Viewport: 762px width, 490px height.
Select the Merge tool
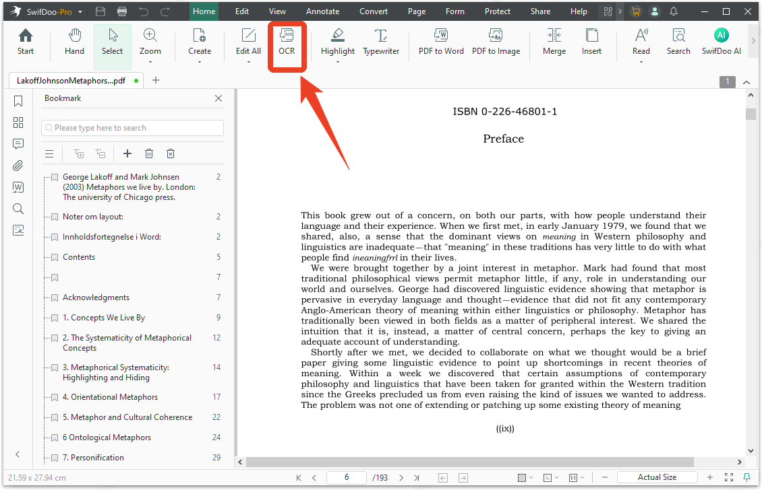[x=554, y=42]
